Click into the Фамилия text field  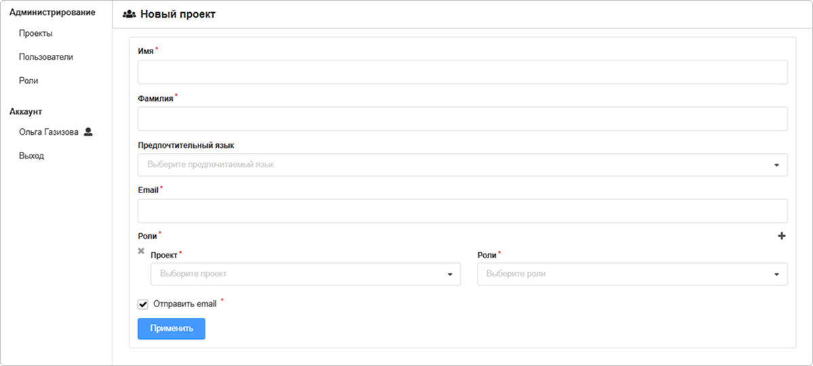[x=462, y=119]
